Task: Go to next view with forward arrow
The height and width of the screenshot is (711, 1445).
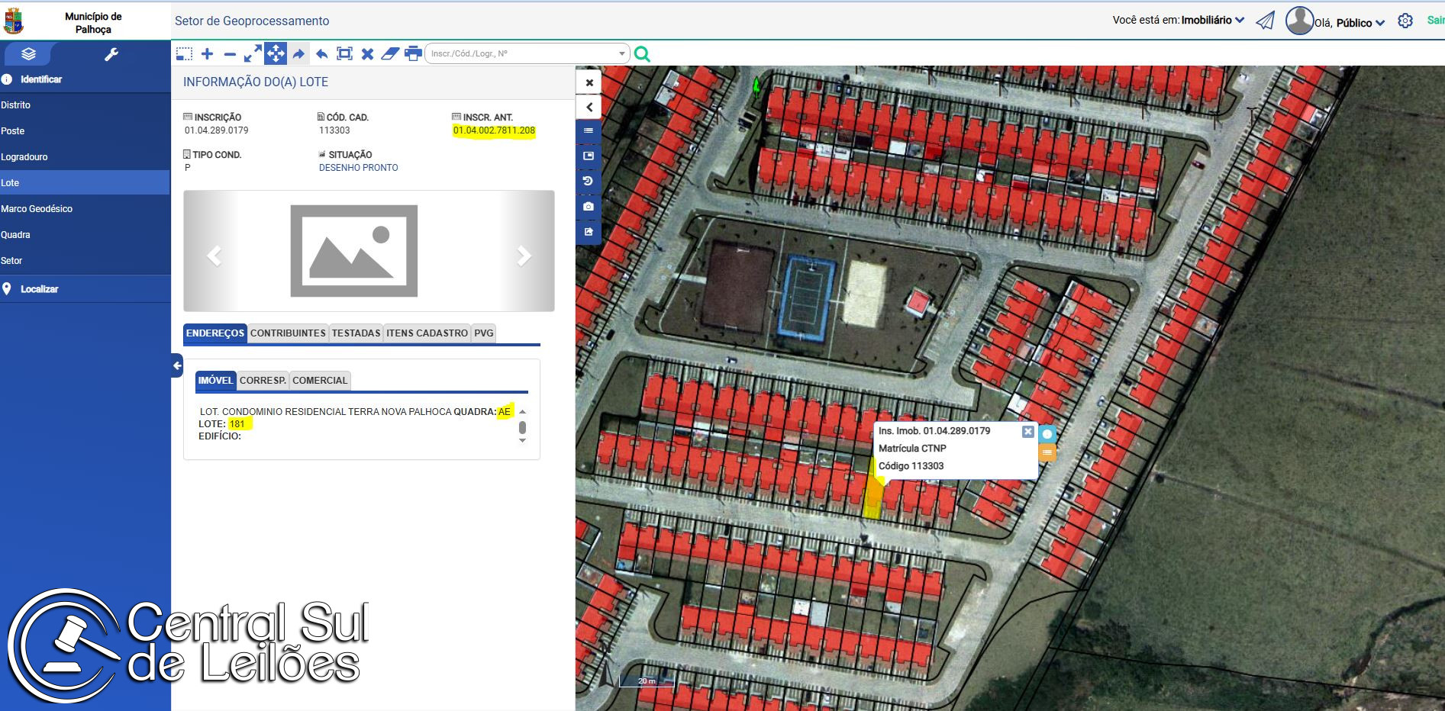Action: coord(298,53)
